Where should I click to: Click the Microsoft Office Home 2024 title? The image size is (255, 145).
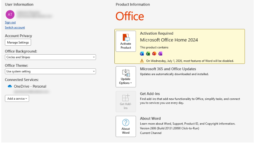click(x=169, y=40)
